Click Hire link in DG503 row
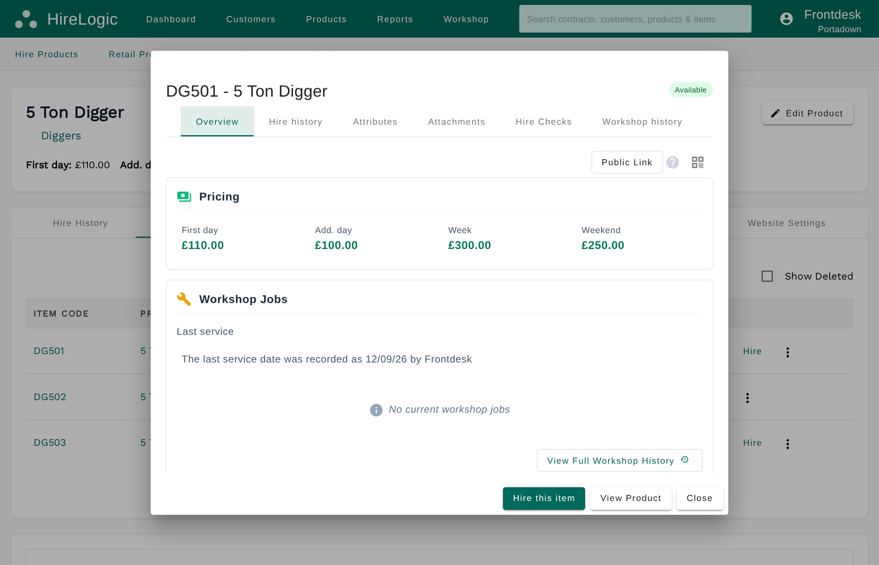The height and width of the screenshot is (565, 879). (752, 443)
